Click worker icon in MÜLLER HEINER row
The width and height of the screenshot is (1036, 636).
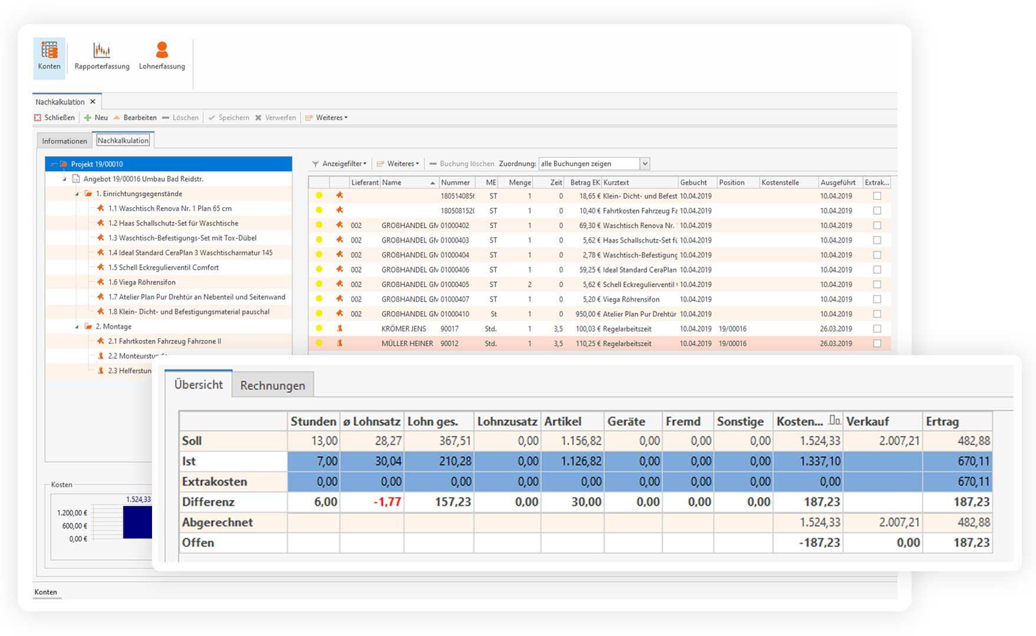tap(339, 343)
